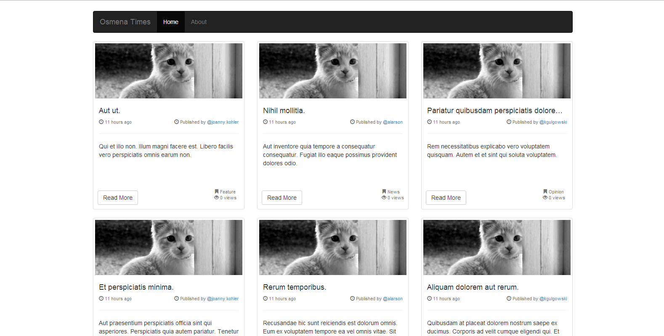Image resolution: width=664 pixels, height=336 pixels.
Task: Open @alarson profile in Rerum temporibus. card
Action: tap(393, 299)
